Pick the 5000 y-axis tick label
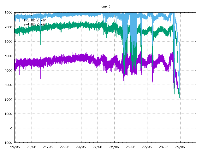The image size is (202, 151). (x=8, y=56)
